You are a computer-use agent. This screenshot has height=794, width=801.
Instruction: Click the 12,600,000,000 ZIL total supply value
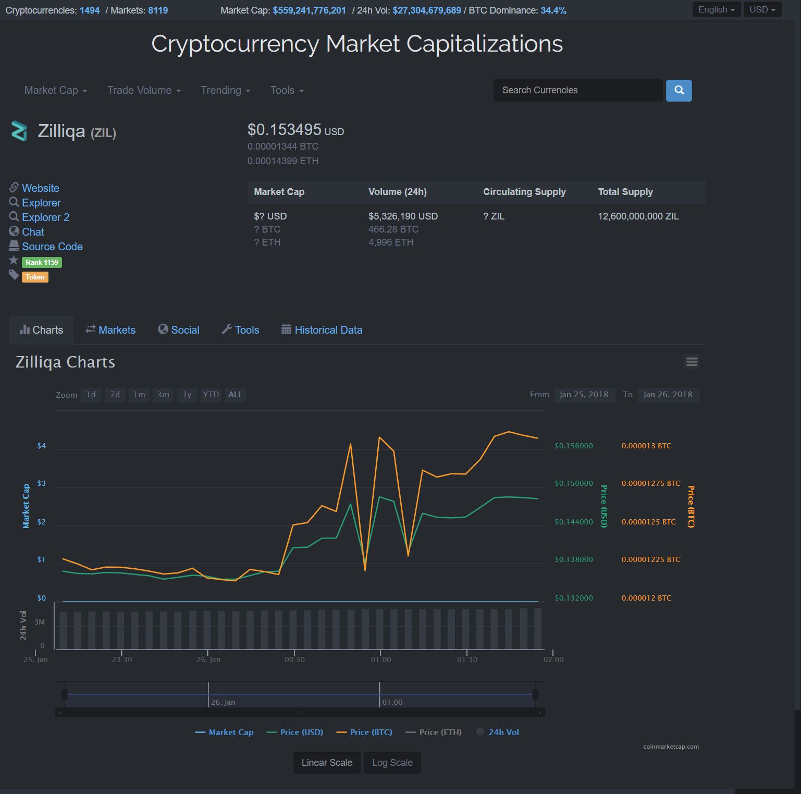pos(638,216)
